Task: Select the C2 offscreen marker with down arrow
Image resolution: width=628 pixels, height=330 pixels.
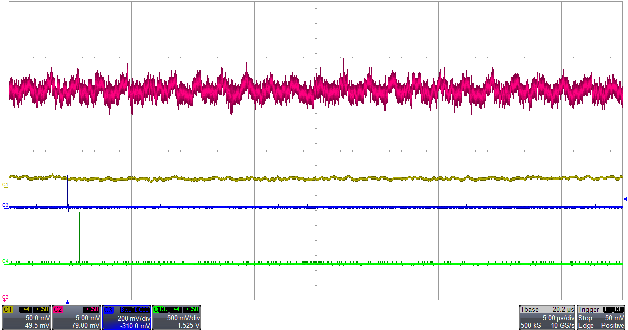Action: click(x=5, y=298)
